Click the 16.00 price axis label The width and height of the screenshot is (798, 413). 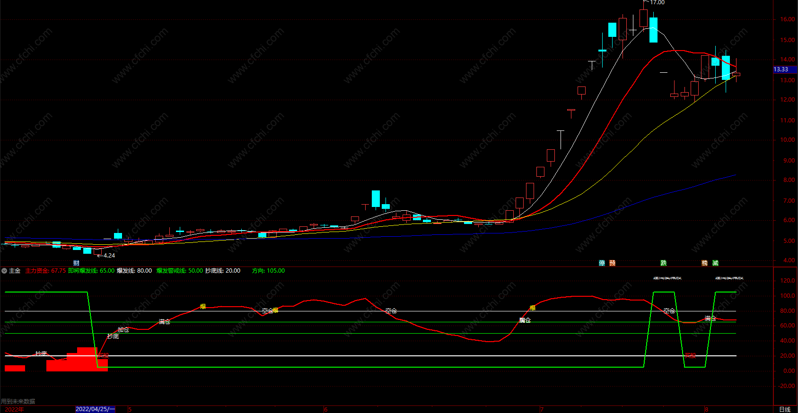pyautogui.click(x=788, y=20)
